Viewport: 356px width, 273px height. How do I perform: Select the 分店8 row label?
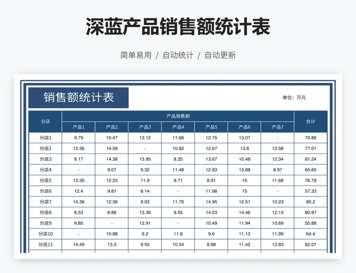[x=45, y=212]
